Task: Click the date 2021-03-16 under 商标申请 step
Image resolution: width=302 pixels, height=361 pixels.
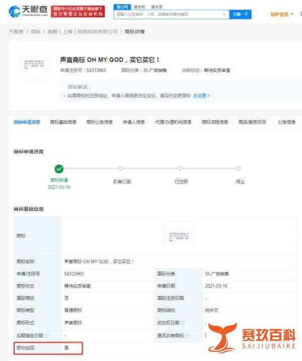Action: point(59,187)
